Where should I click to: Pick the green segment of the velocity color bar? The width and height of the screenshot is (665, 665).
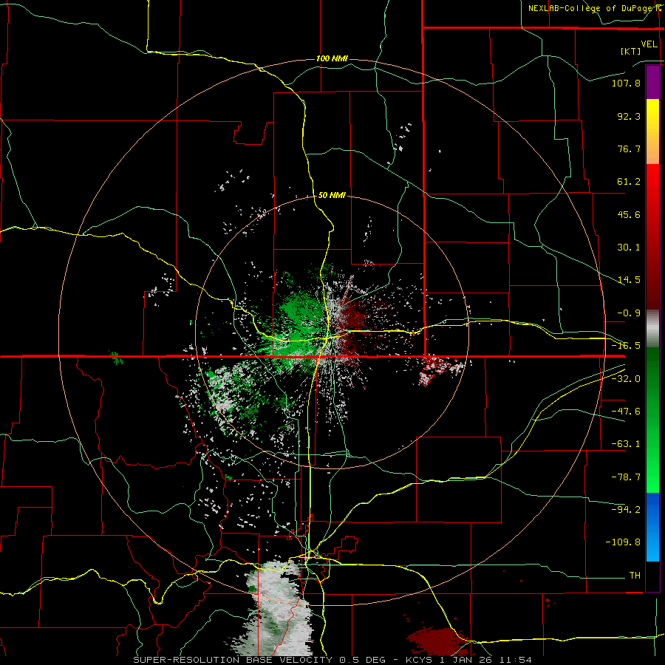pos(652,420)
